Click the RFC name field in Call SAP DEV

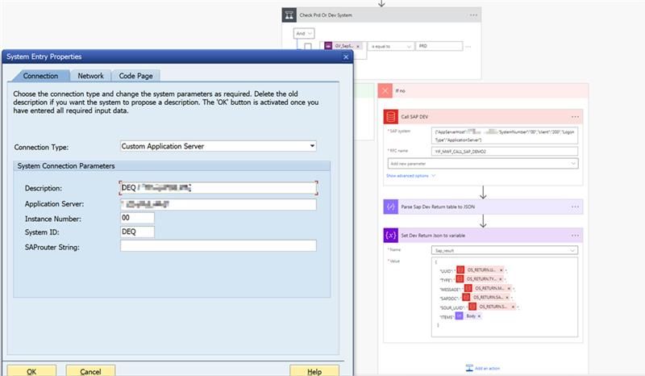(x=505, y=152)
